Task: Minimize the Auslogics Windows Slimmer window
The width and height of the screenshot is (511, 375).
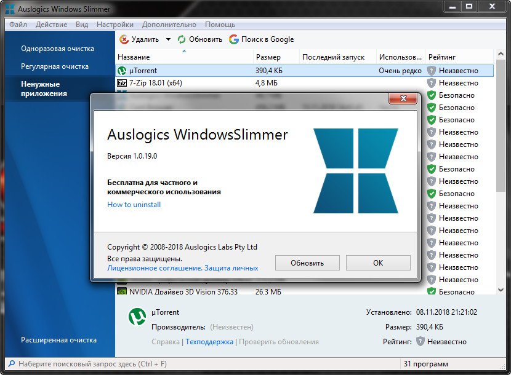Action: 453,7
